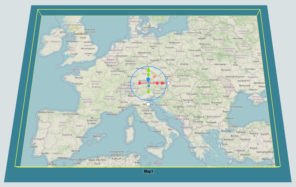This screenshot has width=296, height=187.
Task: Click the upper green square scale handle
Action: (x=148, y=75)
